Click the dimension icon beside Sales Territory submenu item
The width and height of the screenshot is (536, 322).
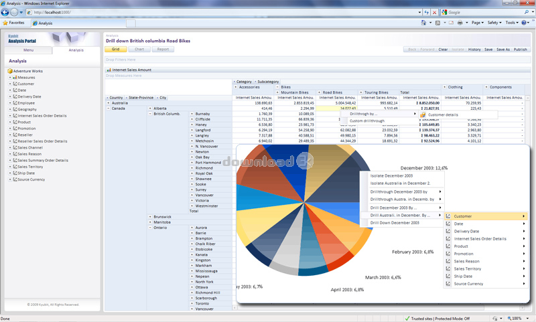tap(448, 268)
